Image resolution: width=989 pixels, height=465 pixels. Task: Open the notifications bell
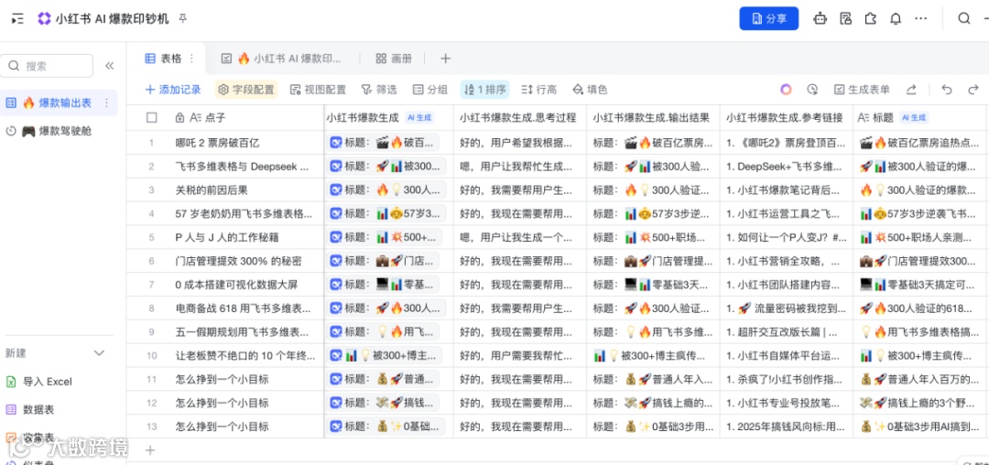click(896, 19)
